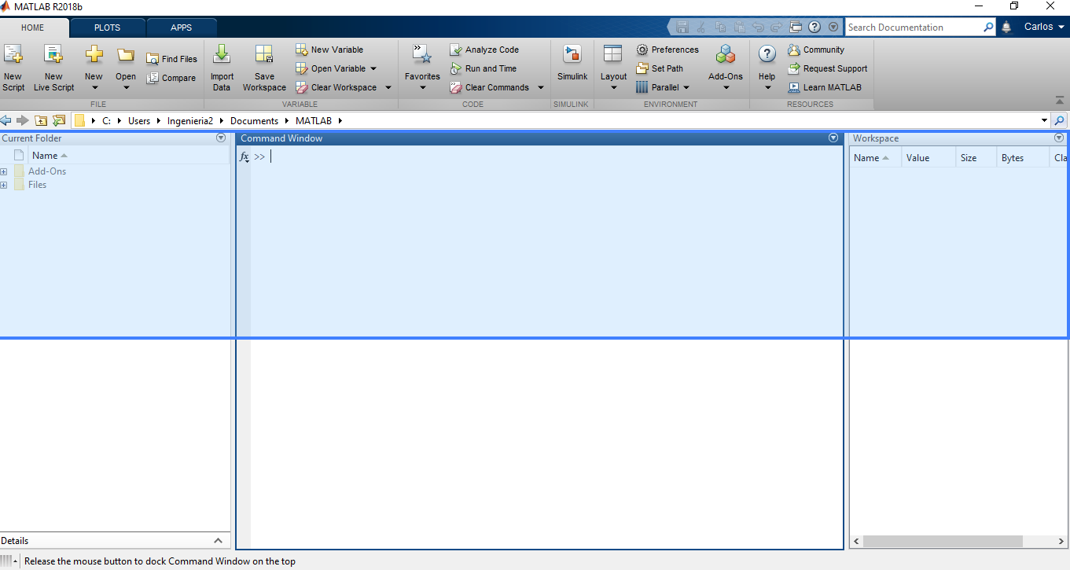The height and width of the screenshot is (570, 1070).
Task: Open MATLAB Preferences
Action: 667,49
